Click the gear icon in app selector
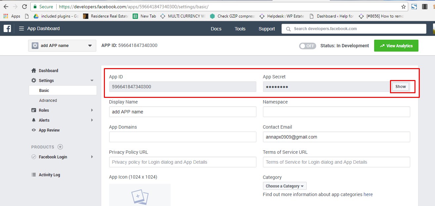Image resolution: width=435 pixels, height=206 pixels. point(35,46)
